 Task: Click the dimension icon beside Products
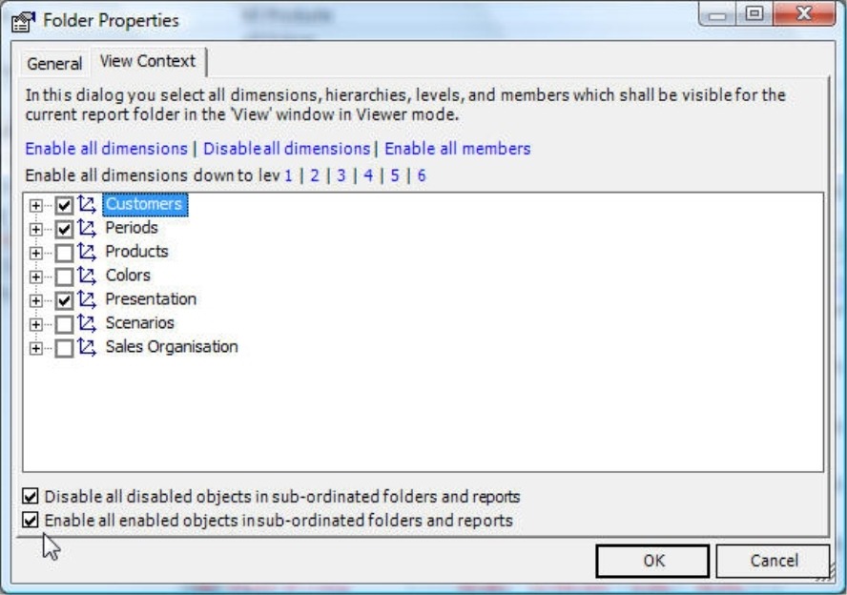coord(88,252)
